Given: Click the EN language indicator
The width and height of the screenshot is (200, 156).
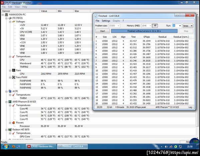Looking at the screenshot, I should click(x=156, y=146).
